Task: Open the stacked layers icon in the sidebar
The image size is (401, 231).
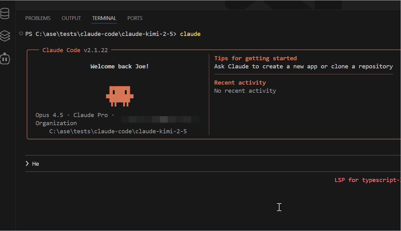Action: click(x=5, y=36)
